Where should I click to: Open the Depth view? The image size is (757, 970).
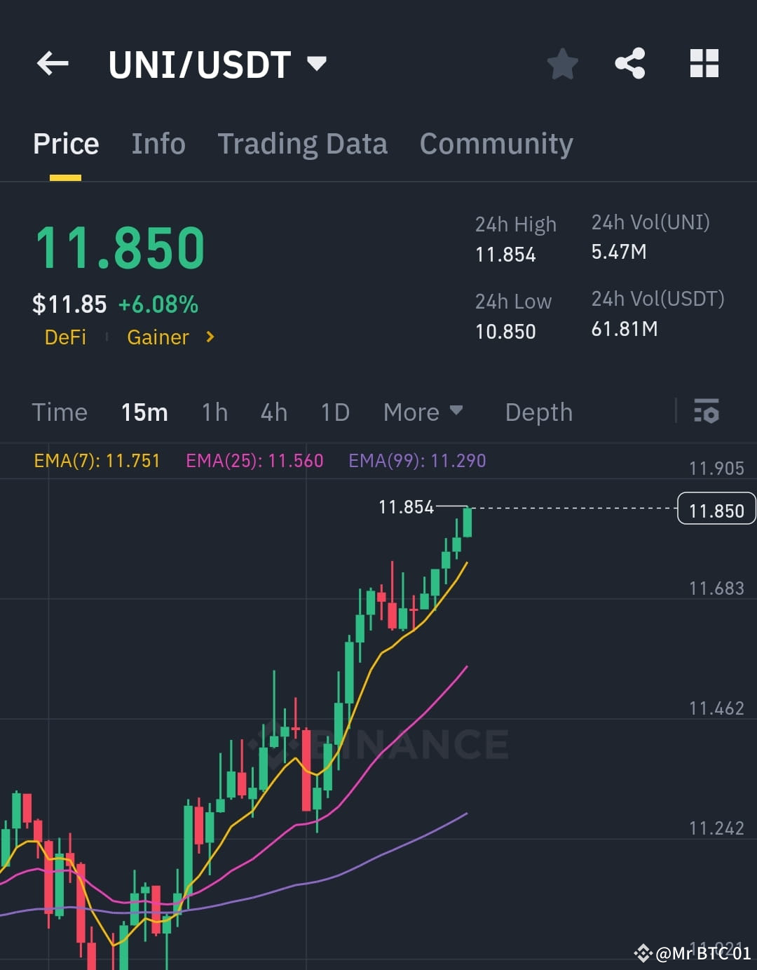pos(538,412)
